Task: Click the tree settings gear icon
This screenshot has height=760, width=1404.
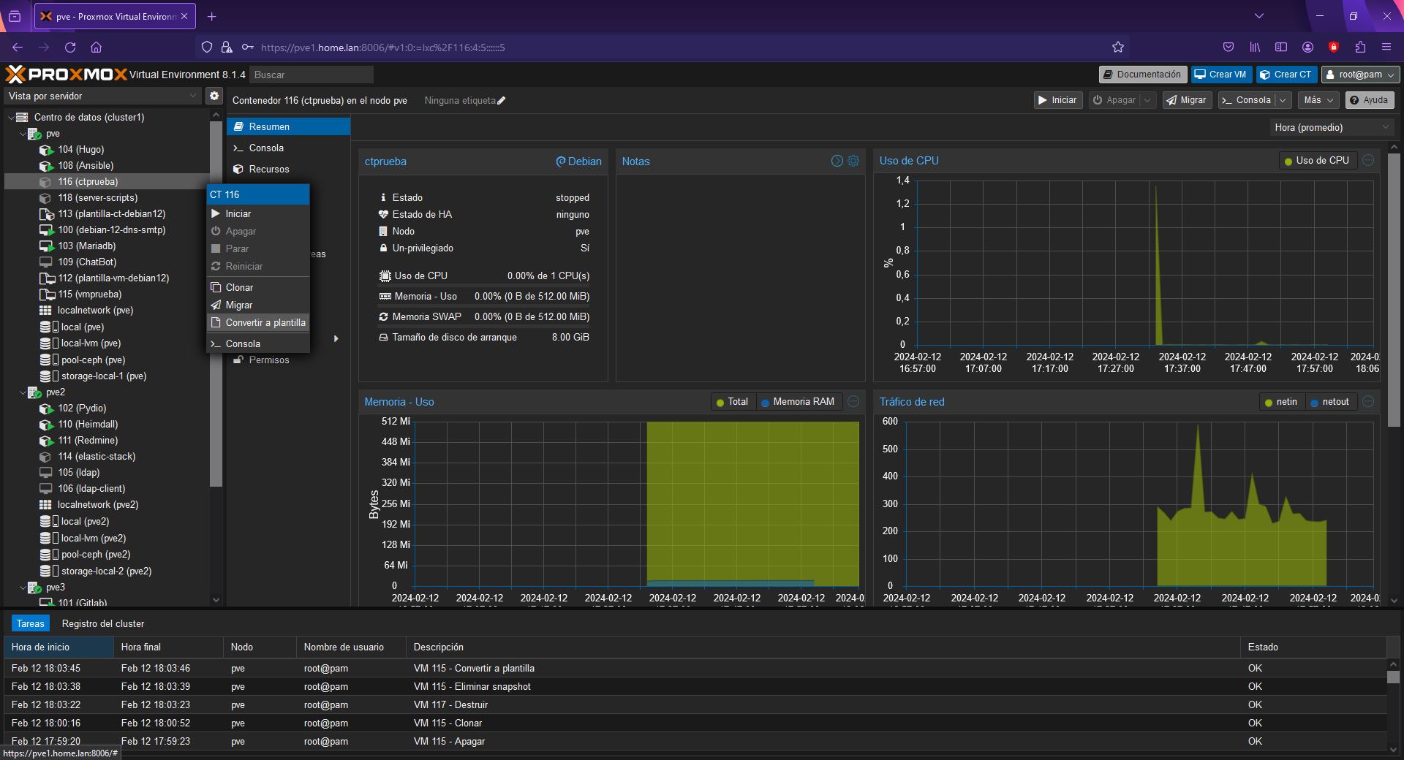Action: [x=214, y=96]
